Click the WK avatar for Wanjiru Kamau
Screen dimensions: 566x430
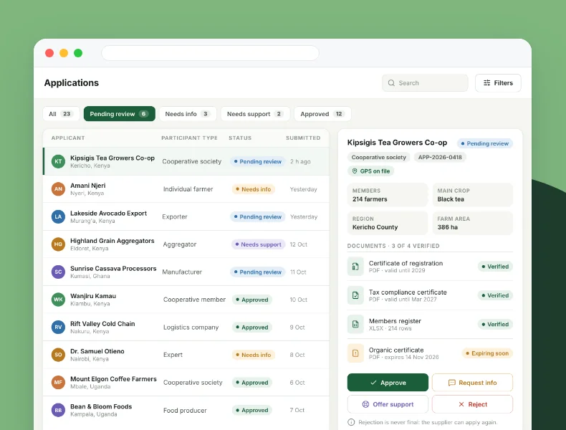[x=58, y=300]
